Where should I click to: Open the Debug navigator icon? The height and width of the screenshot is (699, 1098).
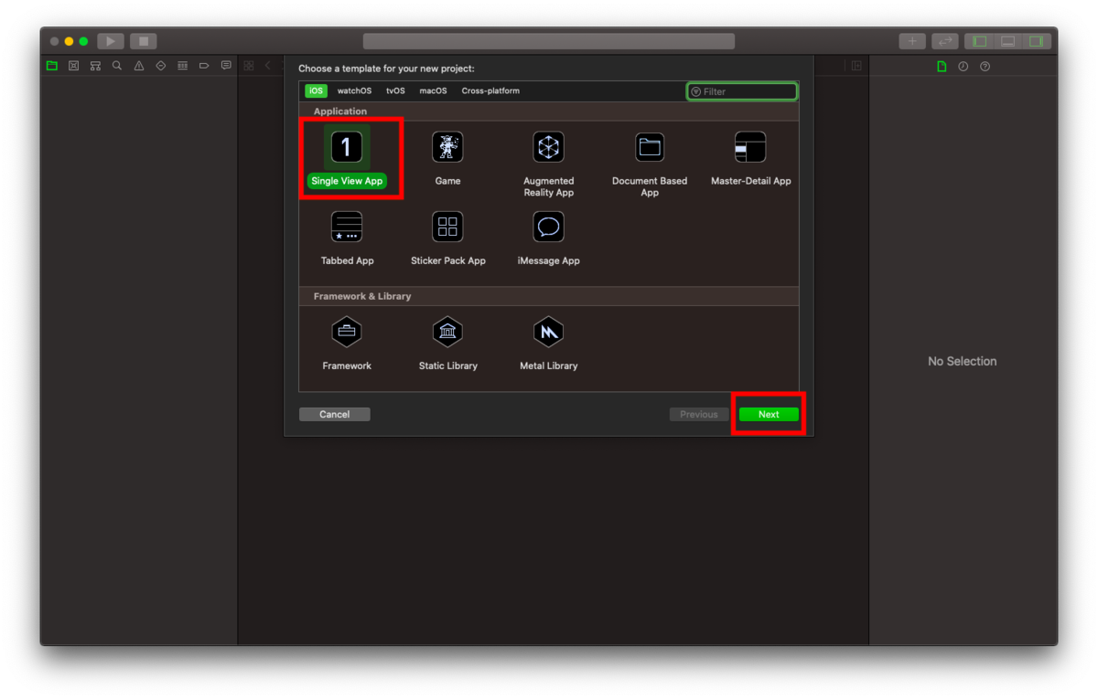click(x=182, y=66)
